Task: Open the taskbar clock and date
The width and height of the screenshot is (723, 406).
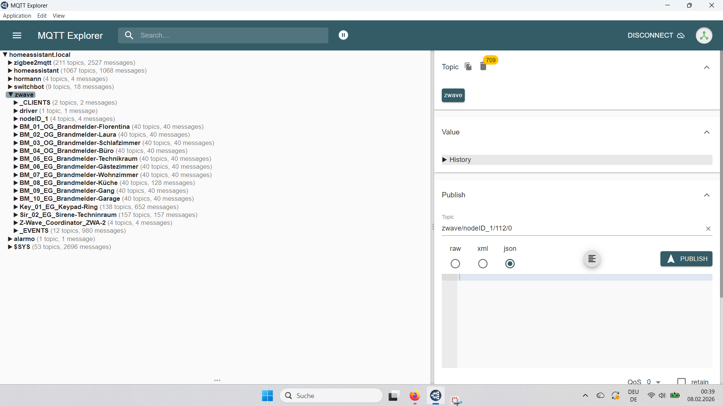Action: [x=701, y=395]
